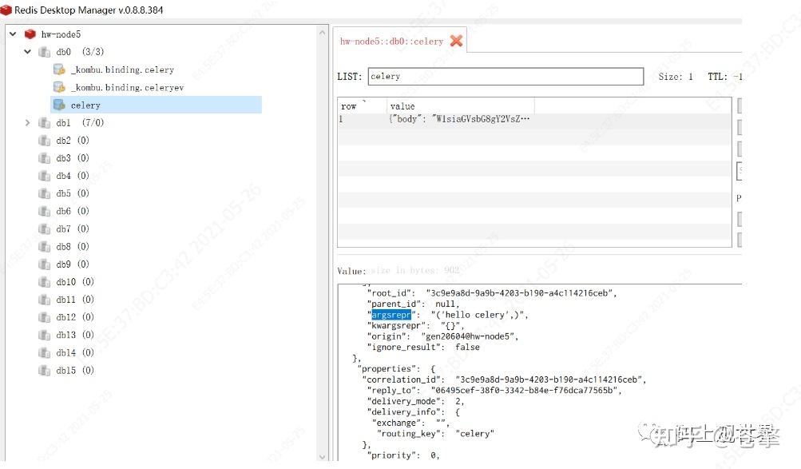Click the tree panel scrollbar down arrow
The width and height of the screenshot is (801, 469).
point(322,456)
